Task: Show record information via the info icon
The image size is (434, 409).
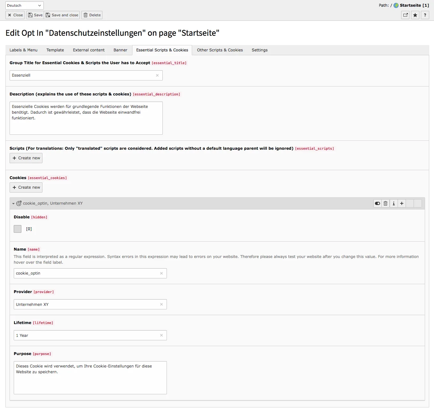Action: 393,203
